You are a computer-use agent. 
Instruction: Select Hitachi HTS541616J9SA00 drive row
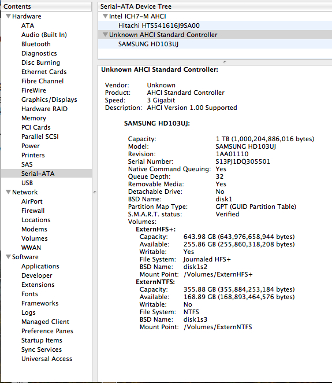pos(215,25)
